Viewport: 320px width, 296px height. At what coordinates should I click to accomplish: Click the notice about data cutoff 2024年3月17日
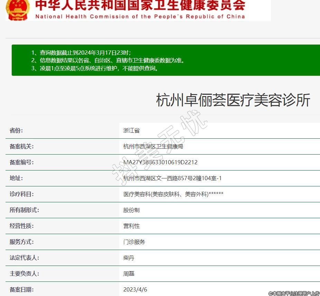tap(81, 53)
